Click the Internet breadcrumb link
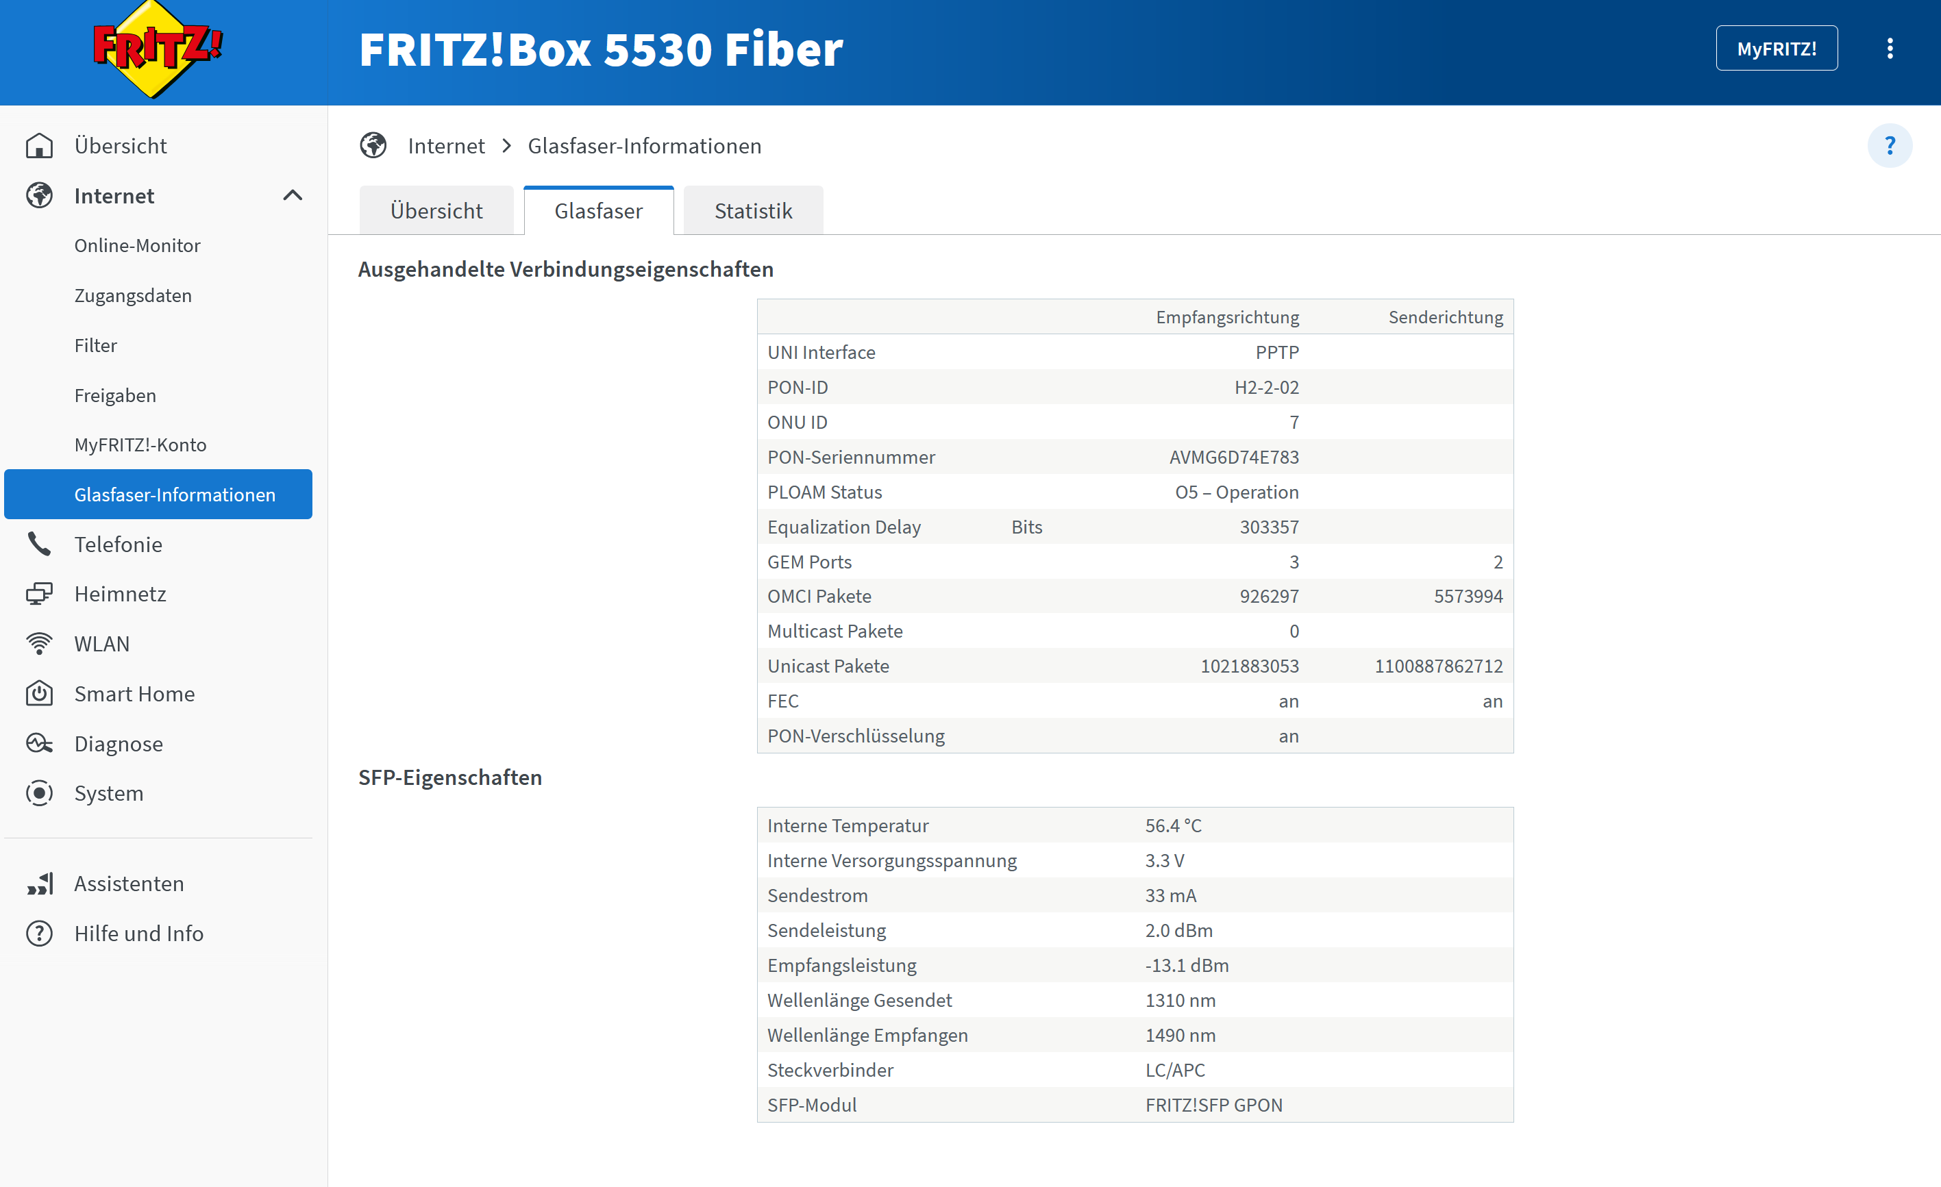The image size is (1941, 1187). click(446, 146)
